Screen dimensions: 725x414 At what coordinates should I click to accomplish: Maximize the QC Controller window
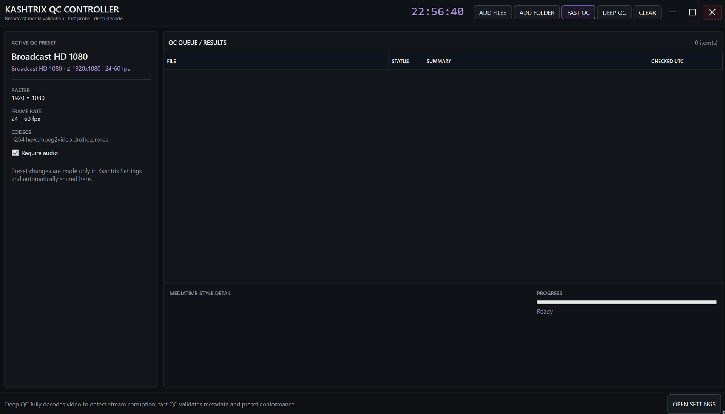pos(692,12)
